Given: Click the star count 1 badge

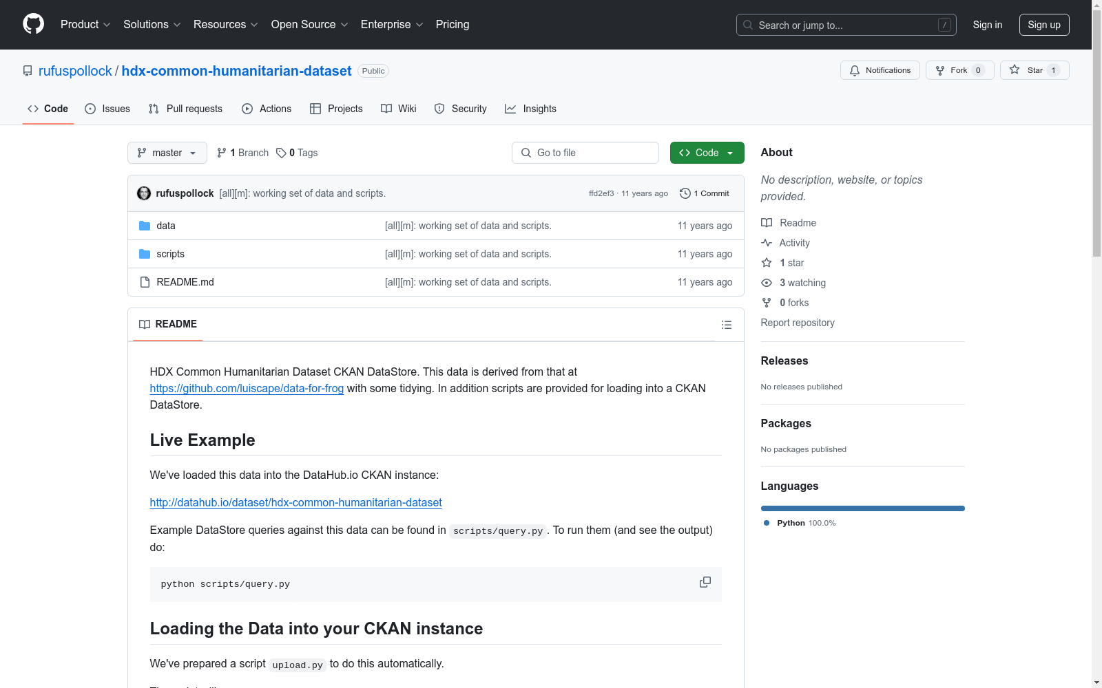Looking at the screenshot, I should [x=1053, y=70].
